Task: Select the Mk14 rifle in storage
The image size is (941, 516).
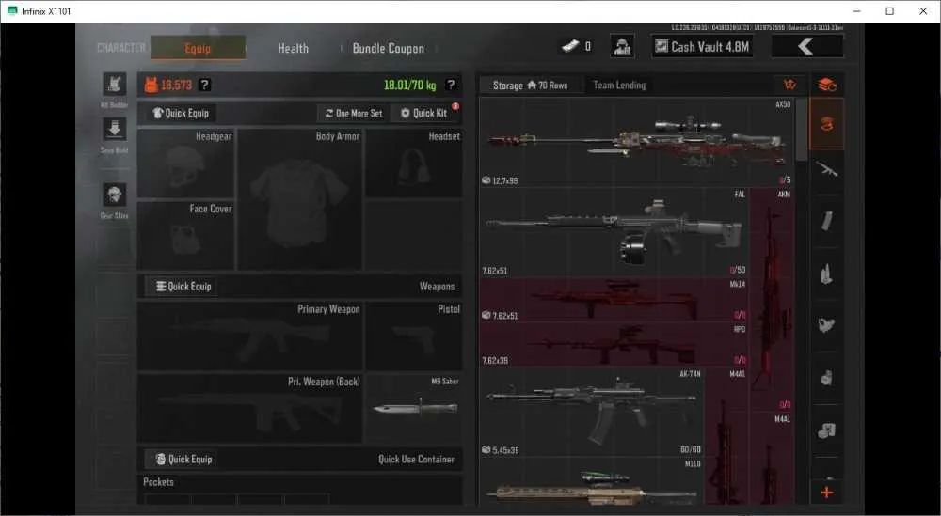Action: [614, 299]
